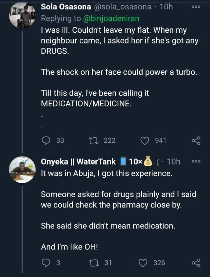Share Sola Osasona's tweet
Viewport: 210px width, 277px height.
pos(196,141)
